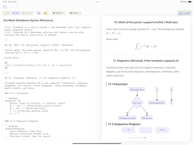The image size is (194, 145).
Task: Open the Classic theme dropdown
Action: (75, 13)
